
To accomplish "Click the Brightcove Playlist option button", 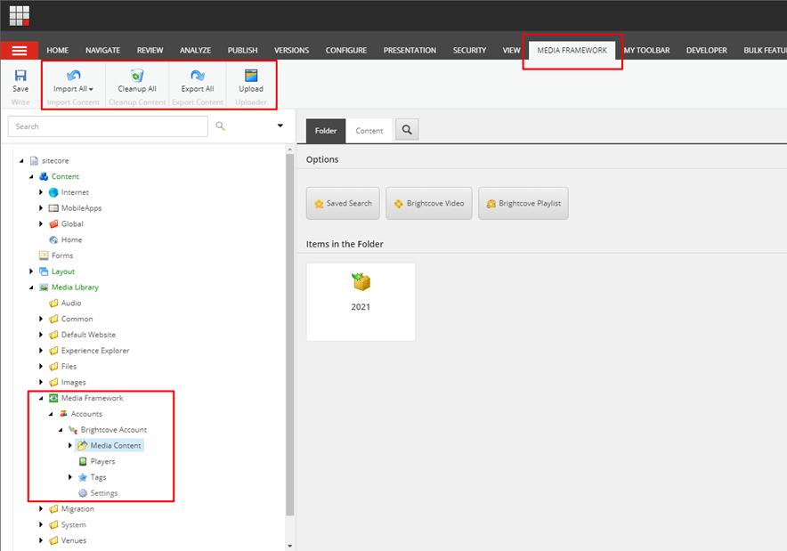I will (523, 203).
